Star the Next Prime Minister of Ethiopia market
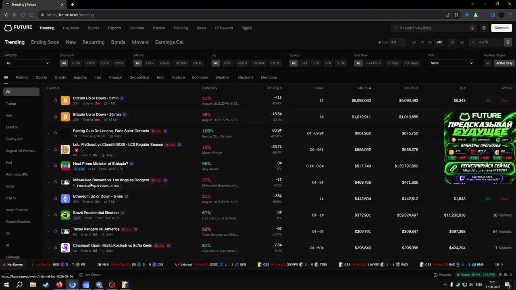Image resolution: width=516 pixels, height=290 pixels. (56, 166)
